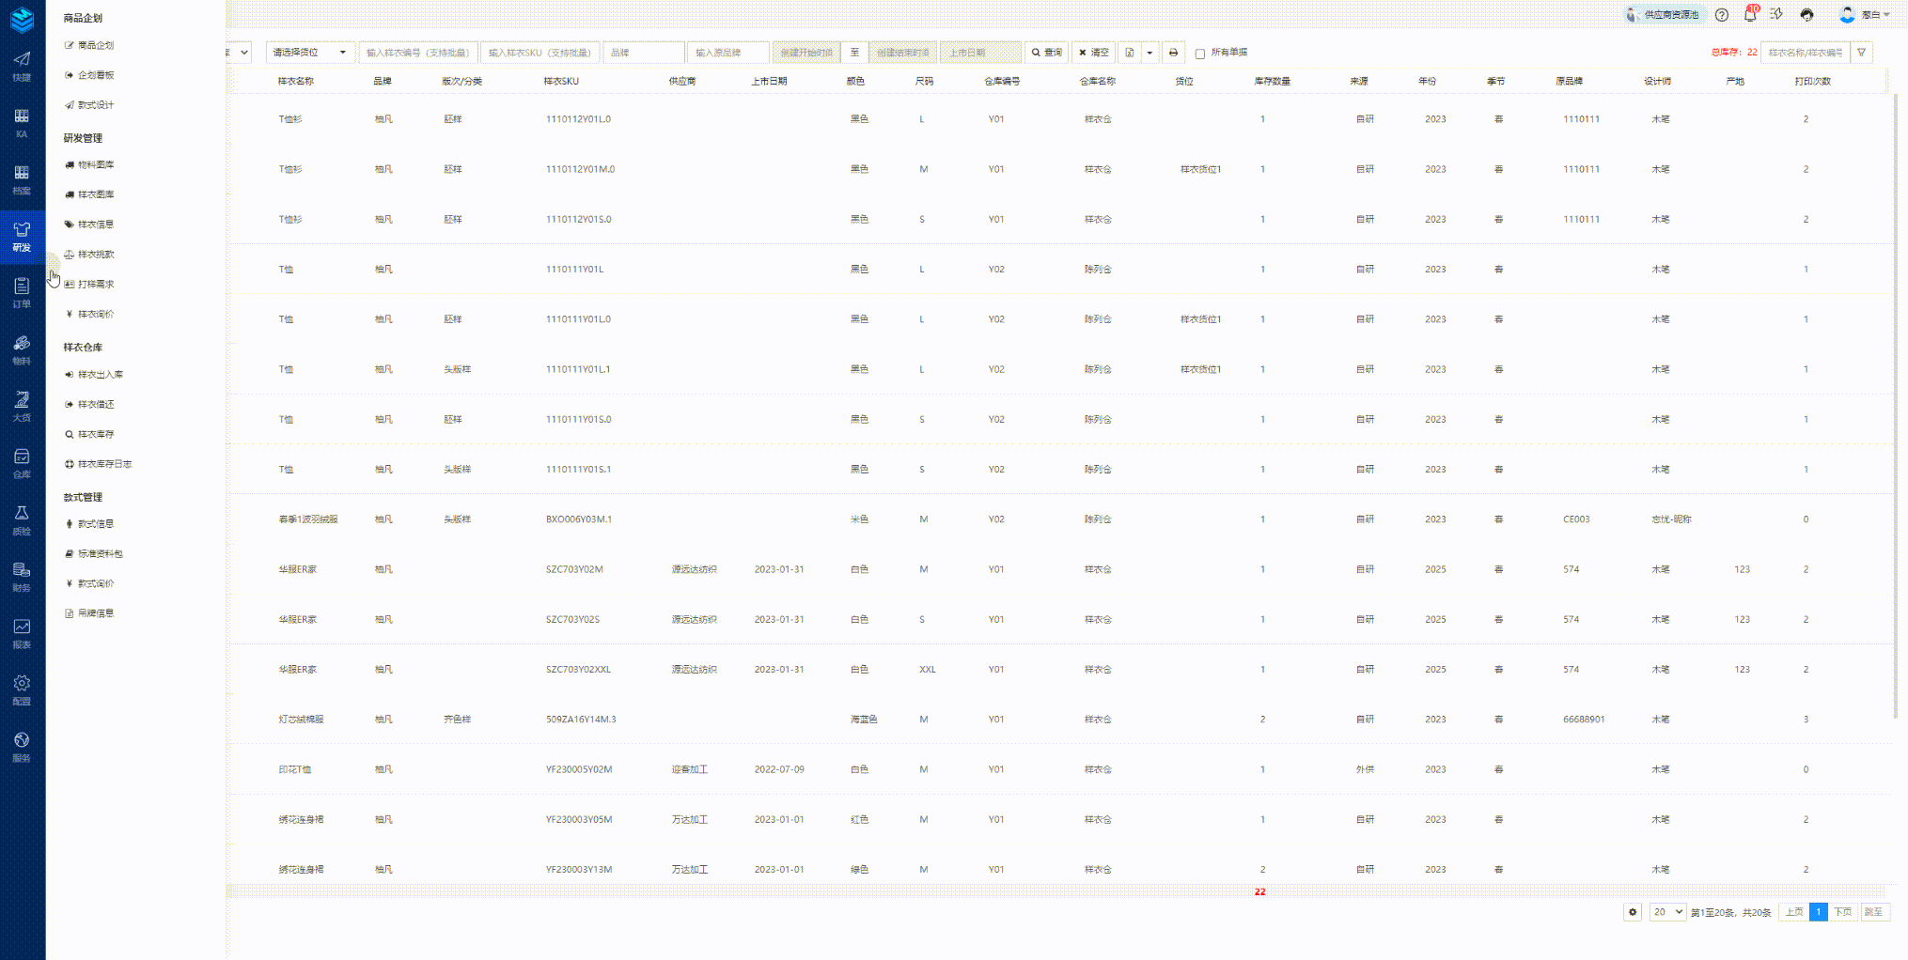Expand the export options arrow
The width and height of the screenshot is (1908, 960).
point(1149,53)
